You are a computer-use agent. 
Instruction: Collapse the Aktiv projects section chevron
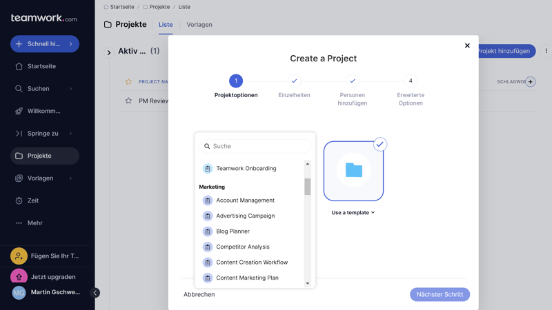(109, 52)
